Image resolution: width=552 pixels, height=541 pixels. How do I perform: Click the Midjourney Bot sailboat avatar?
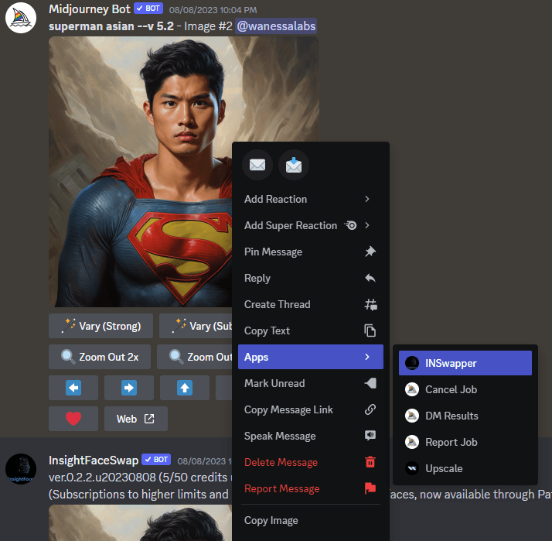coord(21,18)
